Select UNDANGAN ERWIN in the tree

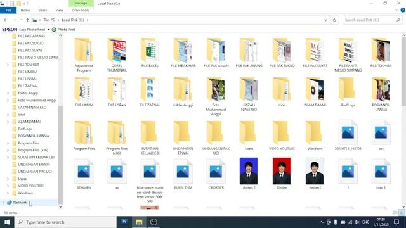tap(34, 165)
